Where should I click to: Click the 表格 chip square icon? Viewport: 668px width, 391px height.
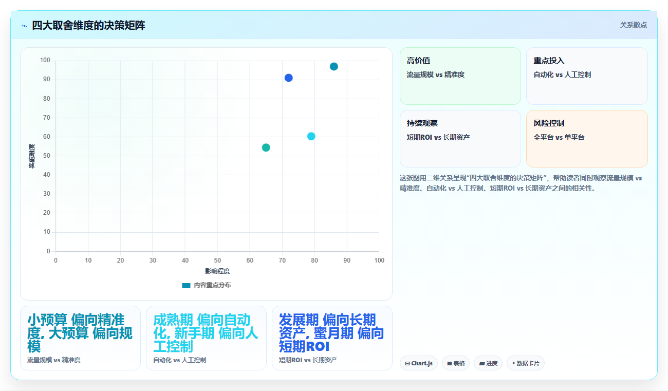click(449, 364)
